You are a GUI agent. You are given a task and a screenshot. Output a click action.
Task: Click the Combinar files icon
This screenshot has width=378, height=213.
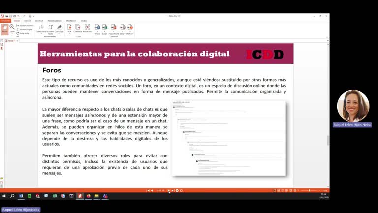pyautogui.click(x=78, y=28)
